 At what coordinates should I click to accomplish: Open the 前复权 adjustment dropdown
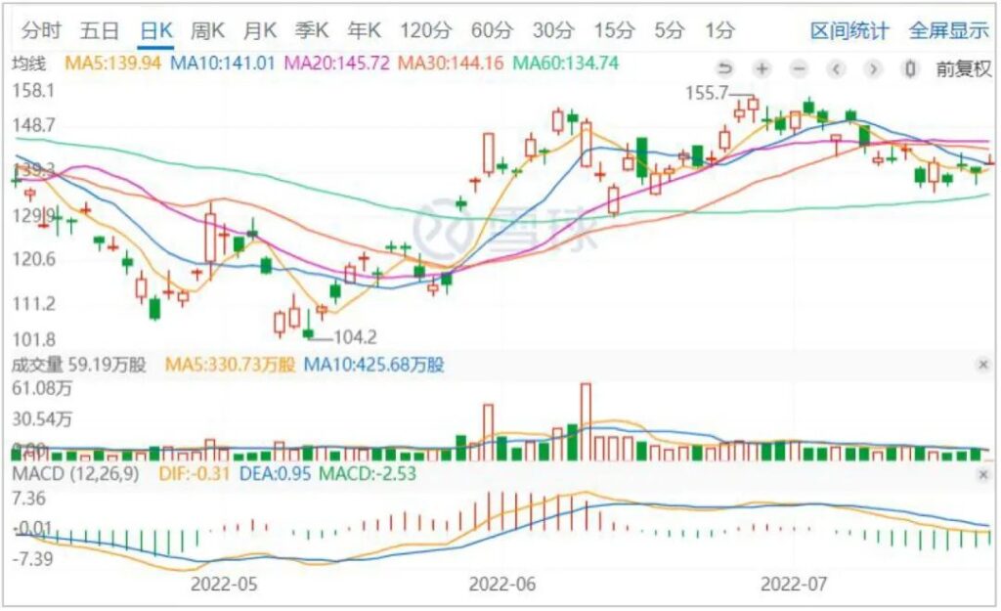(x=964, y=68)
